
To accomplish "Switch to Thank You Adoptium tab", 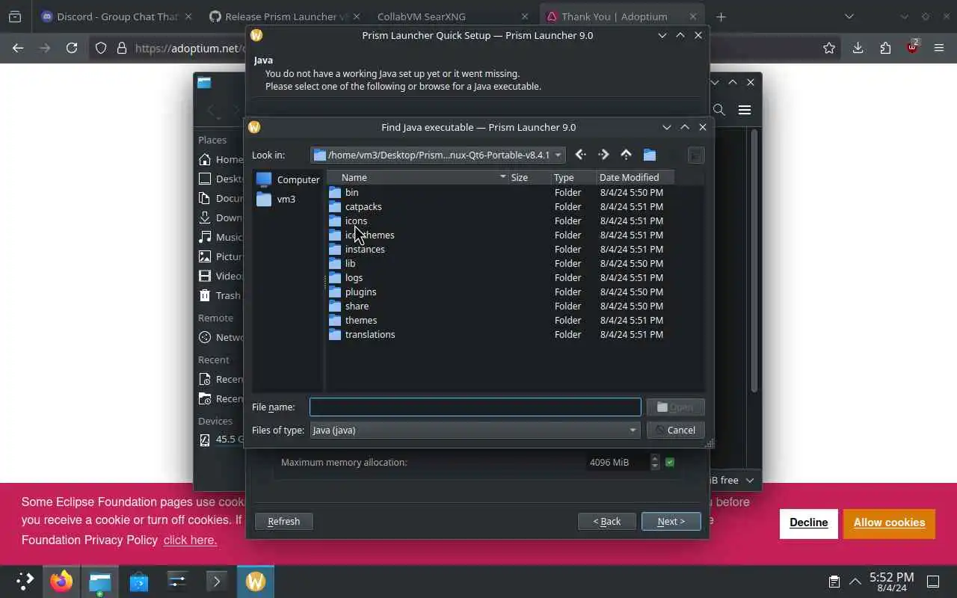I will pyautogui.click(x=621, y=16).
